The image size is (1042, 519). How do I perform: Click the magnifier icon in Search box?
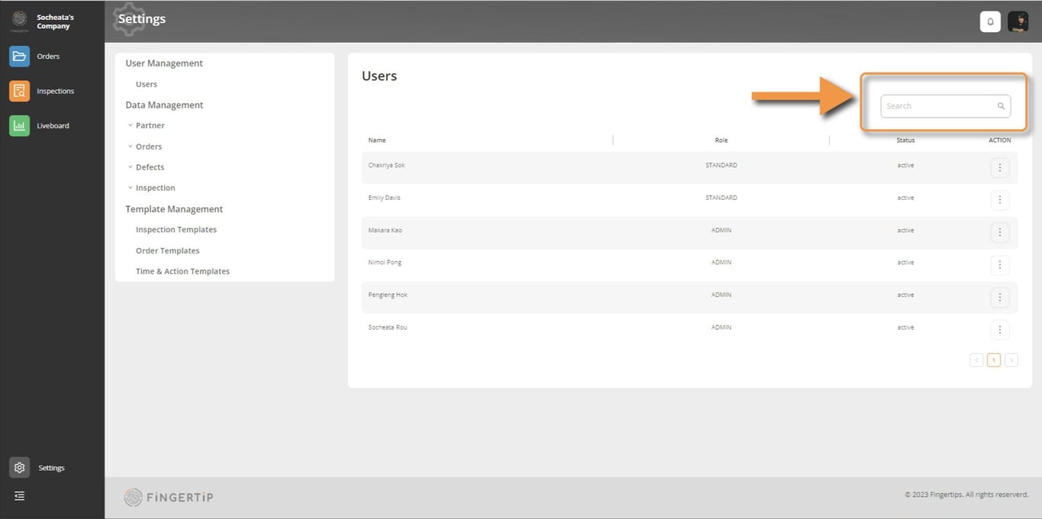click(x=1001, y=106)
